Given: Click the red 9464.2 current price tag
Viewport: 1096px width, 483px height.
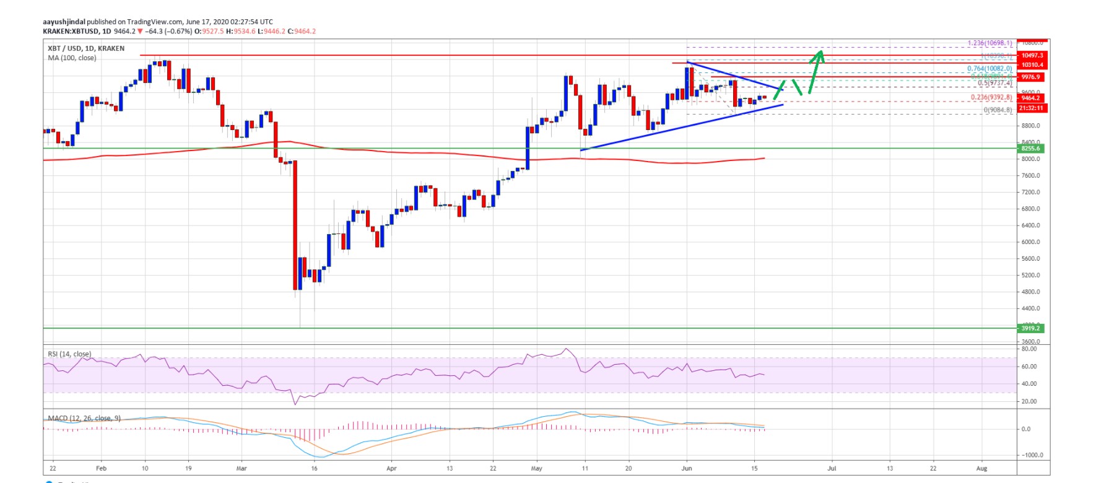Looking at the screenshot, I should (1031, 98).
